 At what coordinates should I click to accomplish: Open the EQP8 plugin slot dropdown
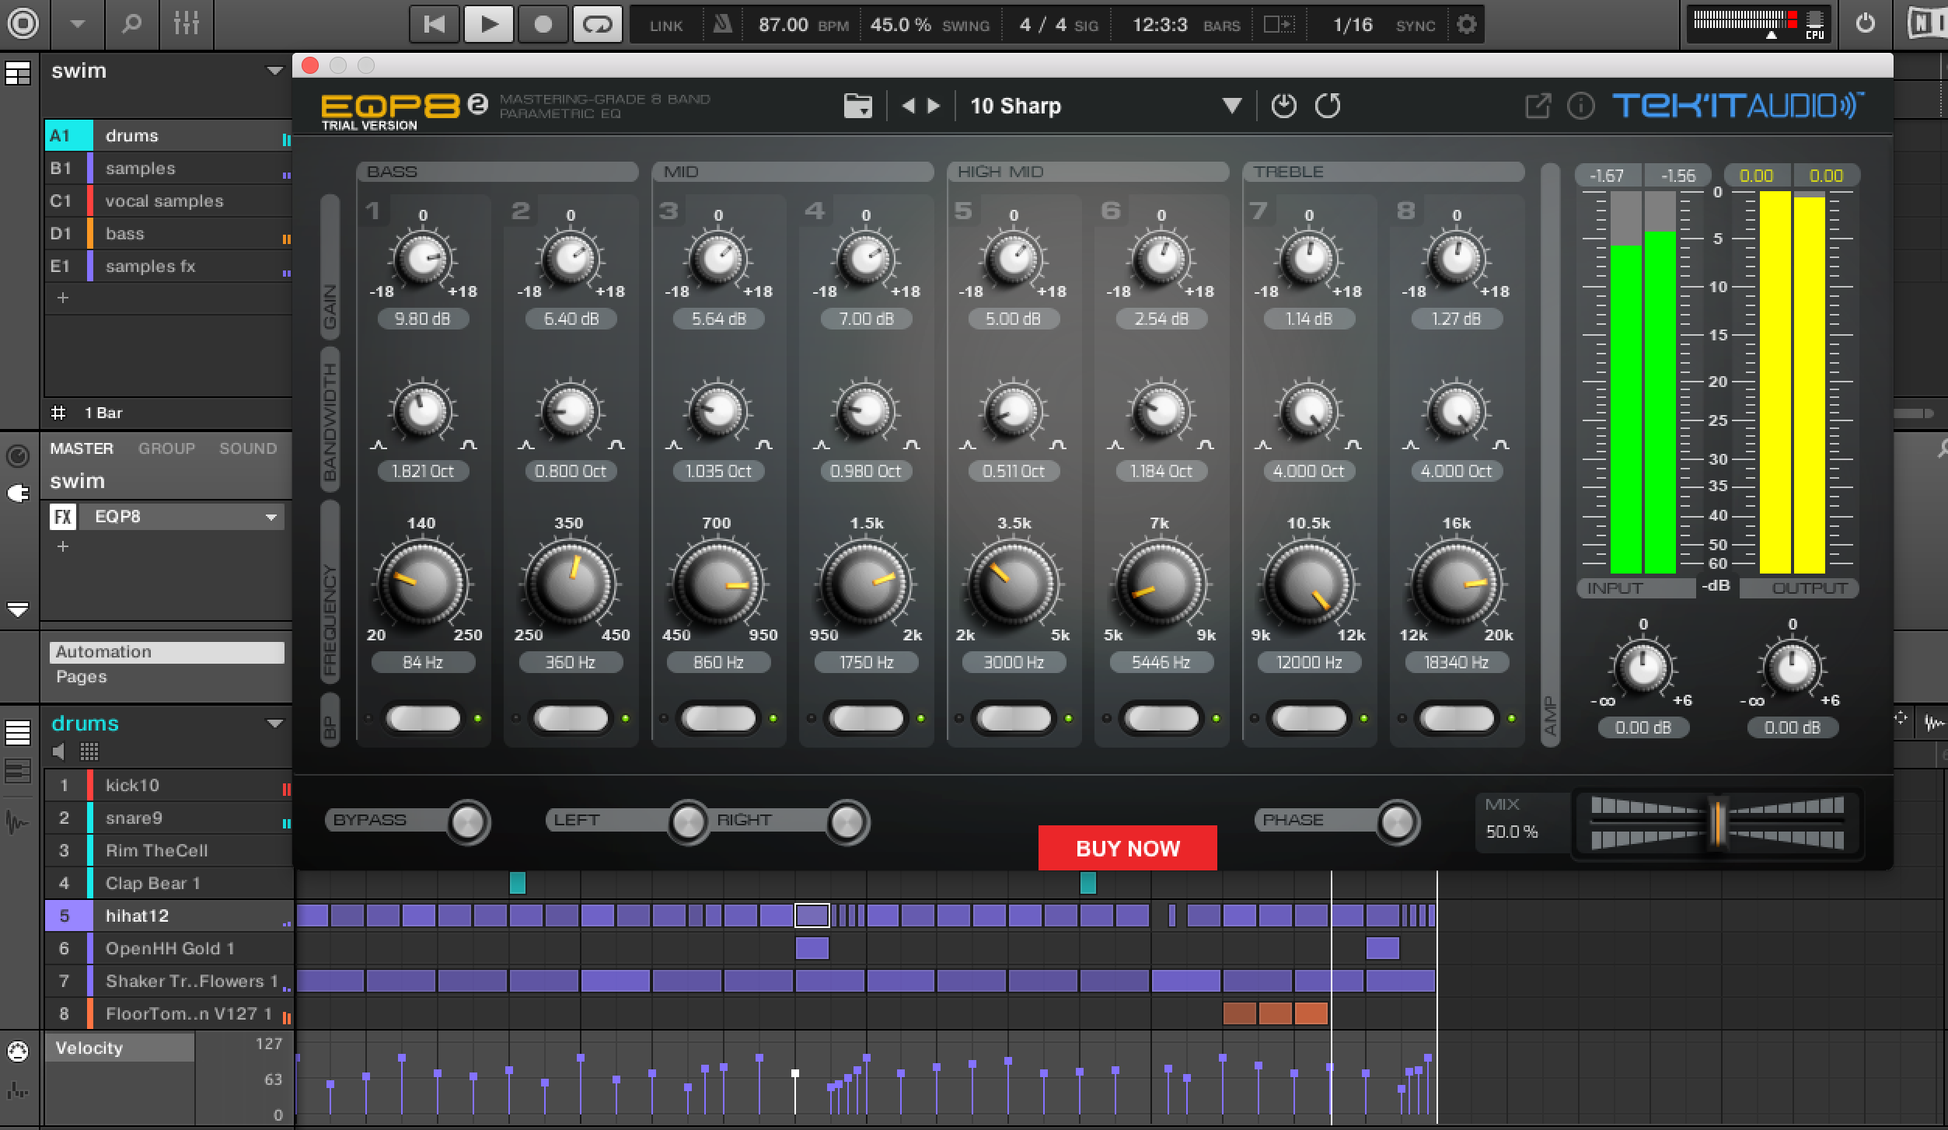click(x=271, y=517)
